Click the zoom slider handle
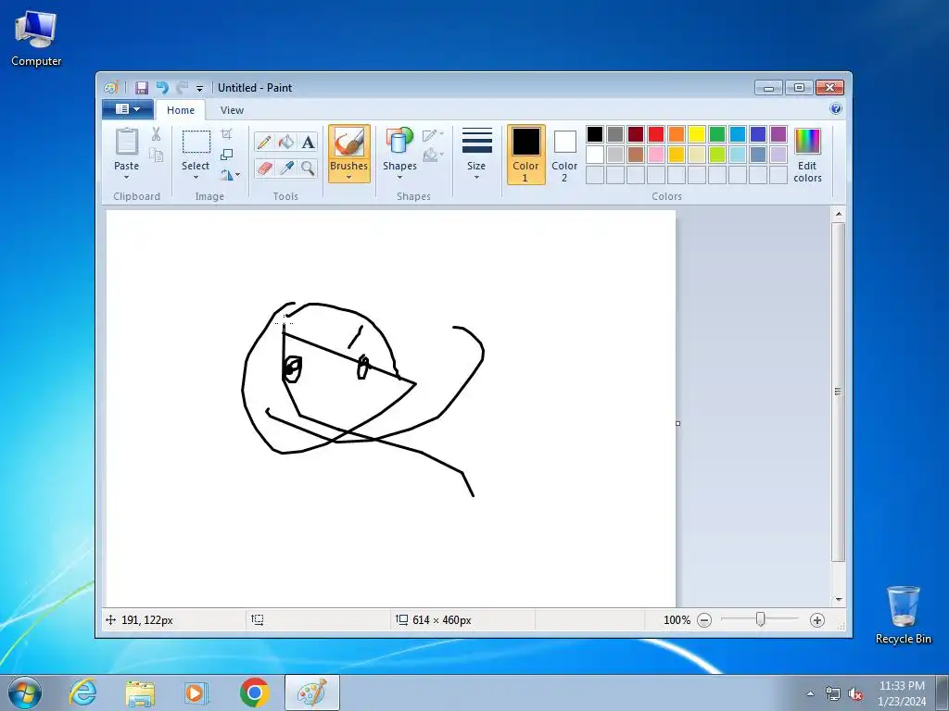The image size is (949, 711). pyautogui.click(x=761, y=619)
